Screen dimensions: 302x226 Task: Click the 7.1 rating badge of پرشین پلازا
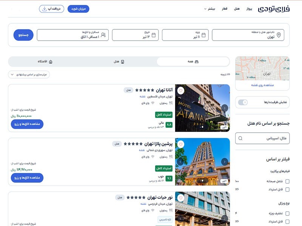point(169,178)
